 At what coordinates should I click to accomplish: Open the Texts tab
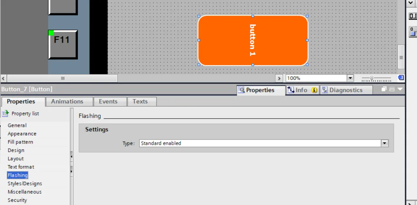pos(140,101)
